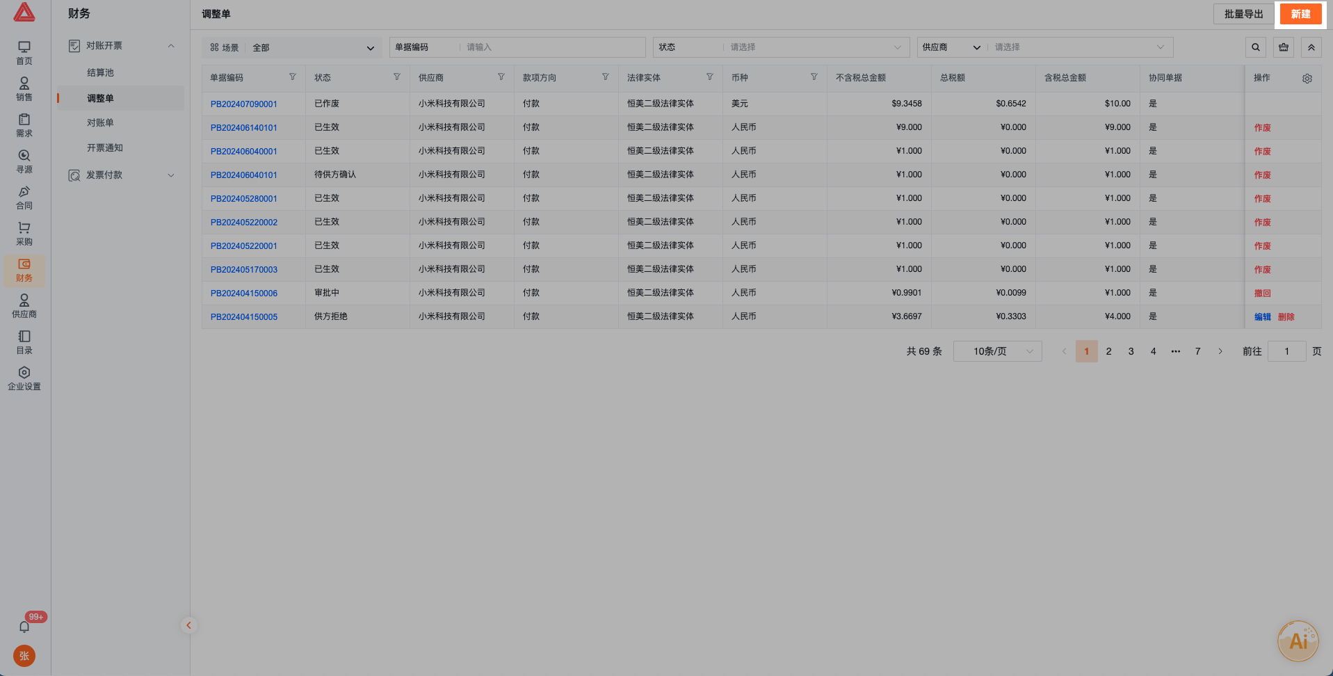Open the 10条/页 page size dropdown
The width and height of the screenshot is (1333, 676).
click(x=997, y=351)
